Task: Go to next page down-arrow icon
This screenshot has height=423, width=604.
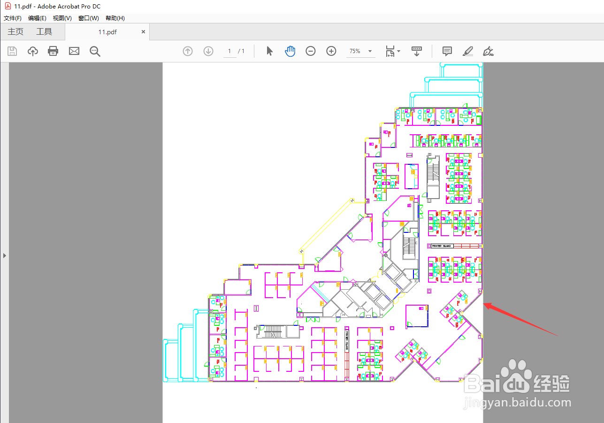Action: (x=208, y=51)
